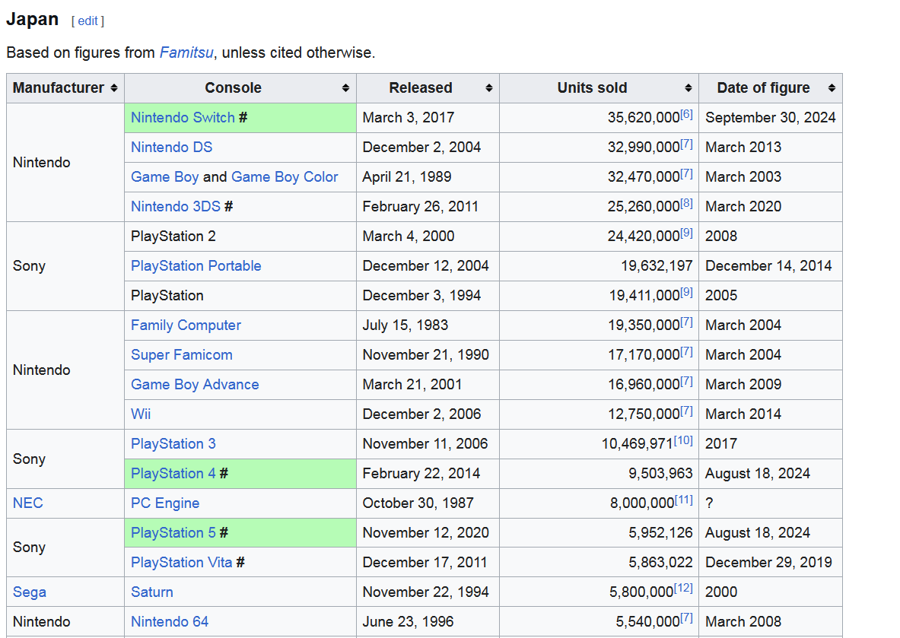
Task: Open the Game Boy Advance link
Action: point(195,385)
